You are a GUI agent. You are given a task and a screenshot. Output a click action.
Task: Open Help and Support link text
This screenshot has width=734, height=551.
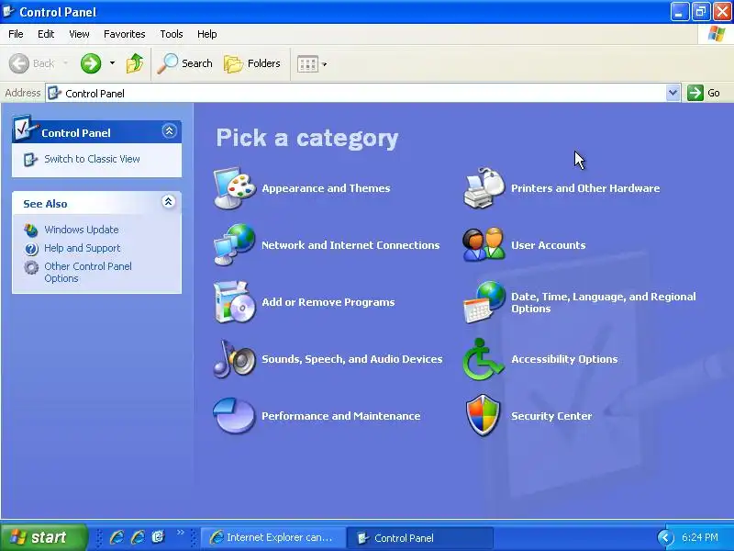83,248
